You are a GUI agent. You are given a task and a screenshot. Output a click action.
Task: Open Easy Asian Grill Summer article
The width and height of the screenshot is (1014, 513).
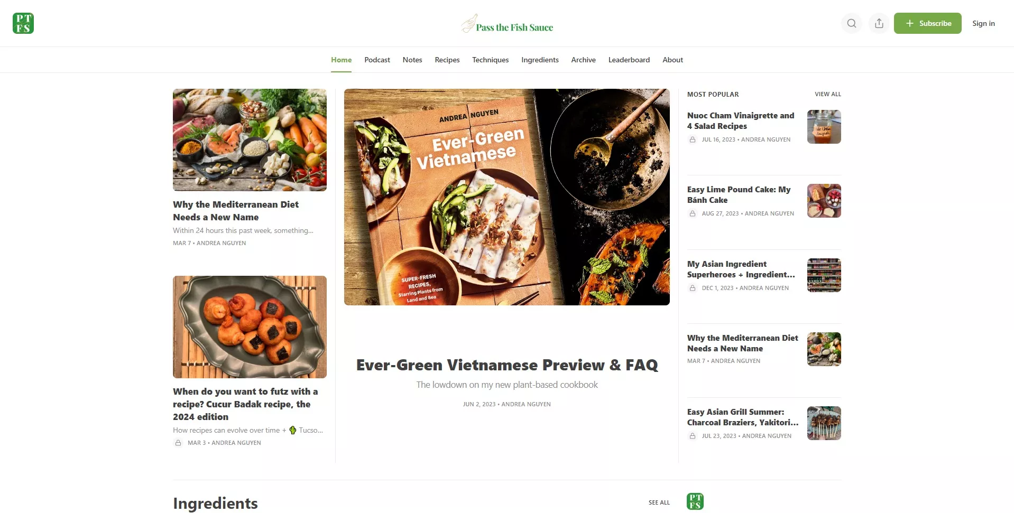[x=743, y=417]
